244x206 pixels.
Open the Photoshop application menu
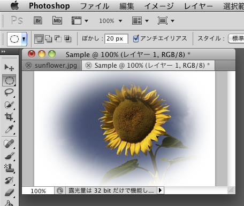49,6
